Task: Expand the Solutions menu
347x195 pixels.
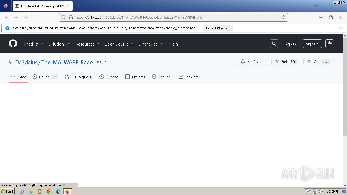Action: pos(59,44)
